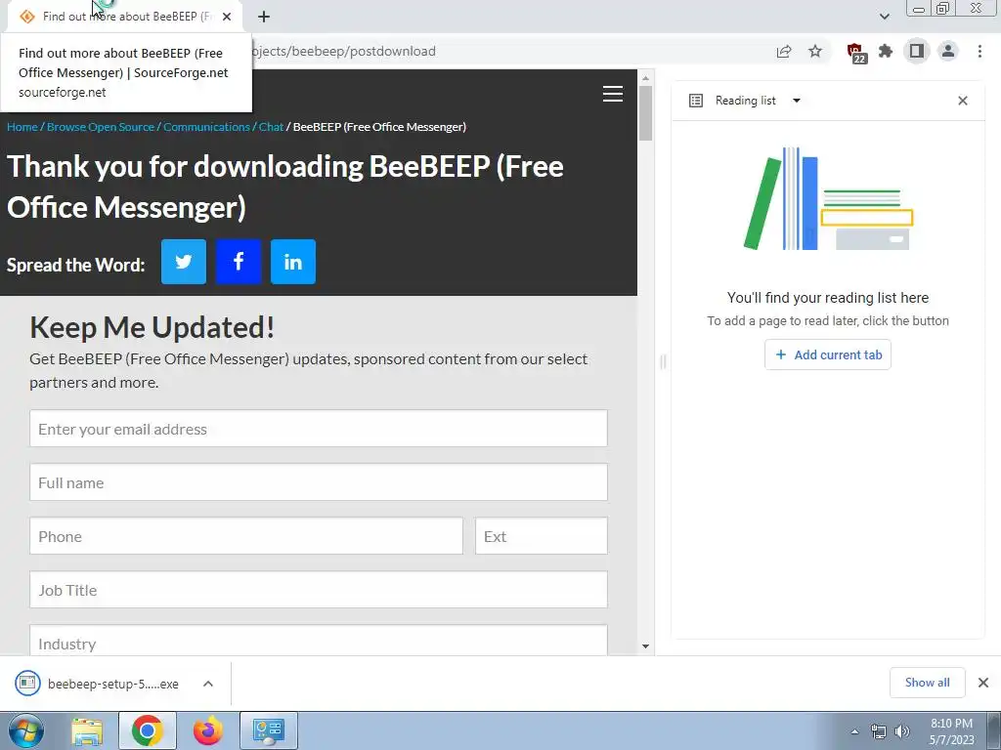This screenshot has width=1001, height=750.
Task: Open the volume tray icon
Action: tap(902, 731)
